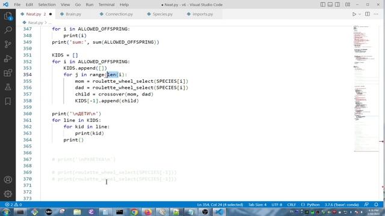Click 'child = crossover(mom, dad)' line

[114, 94]
